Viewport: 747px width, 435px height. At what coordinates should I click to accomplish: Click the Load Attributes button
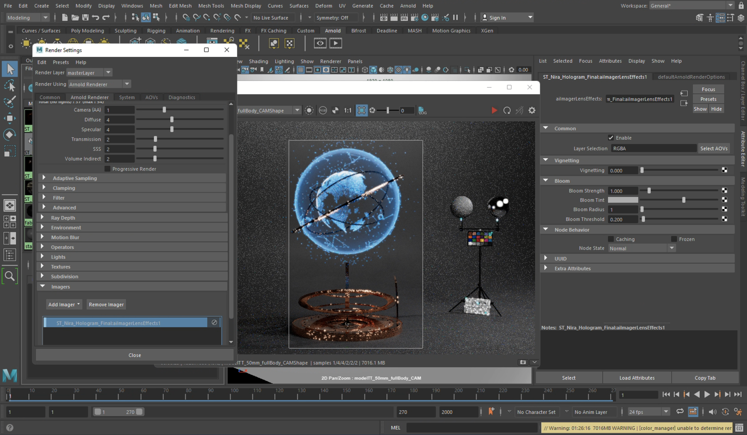click(x=636, y=378)
